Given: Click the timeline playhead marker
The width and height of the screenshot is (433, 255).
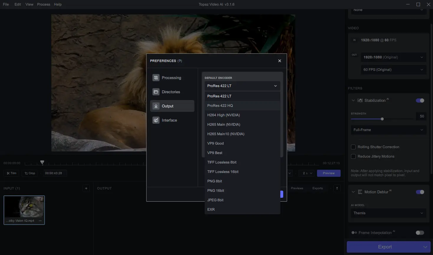Looking at the screenshot, I should tap(42, 162).
